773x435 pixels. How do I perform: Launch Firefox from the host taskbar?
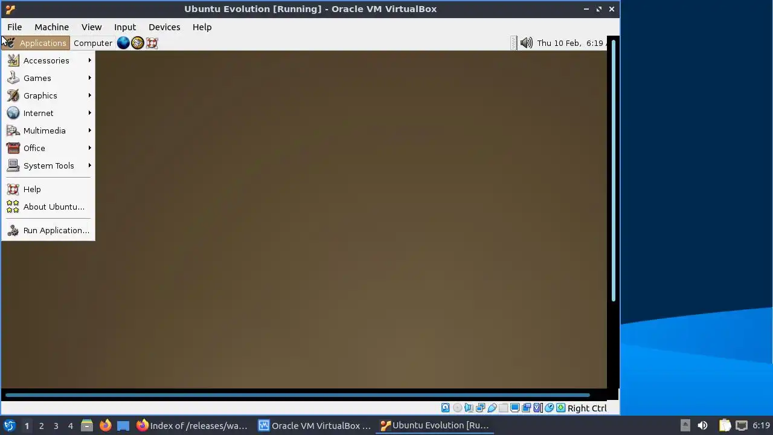(105, 425)
